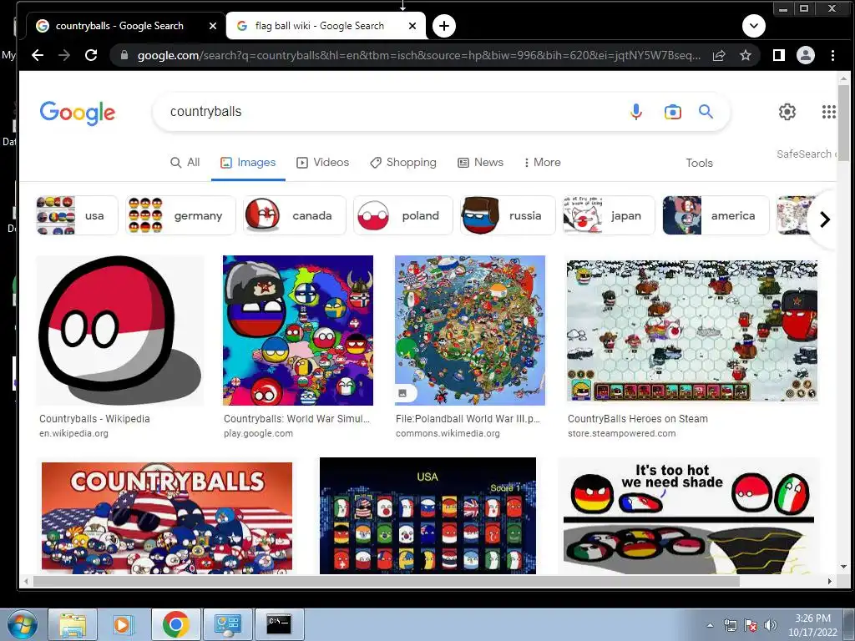
Task: Open the CountryBalls Heroes Steam thumbnail
Action: [x=692, y=331]
